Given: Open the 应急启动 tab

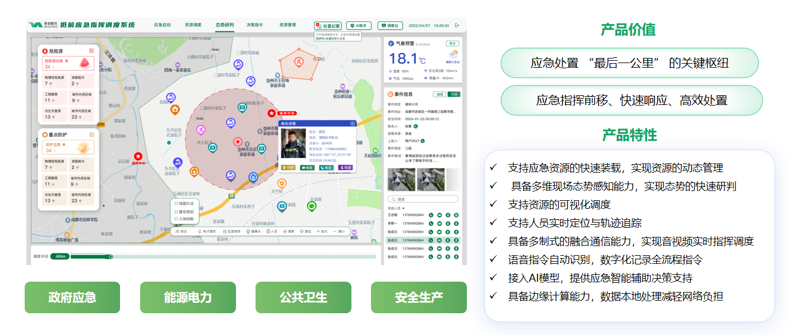Looking at the screenshot, I should tap(163, 25).
